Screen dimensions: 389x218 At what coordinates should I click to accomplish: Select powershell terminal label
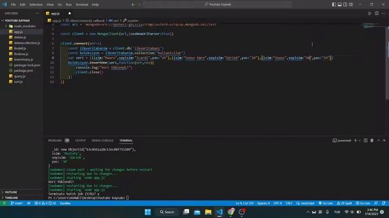pos(342,140)
